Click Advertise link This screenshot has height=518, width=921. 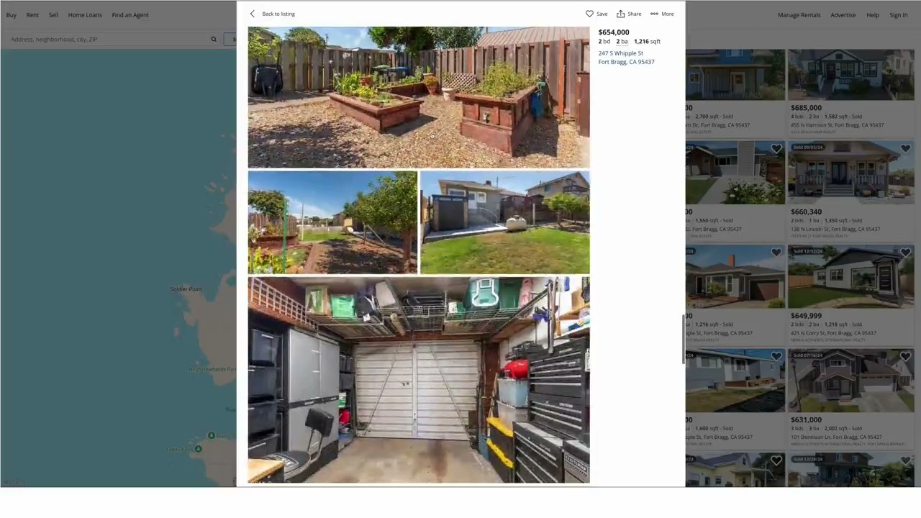click(x=843, y=15)
